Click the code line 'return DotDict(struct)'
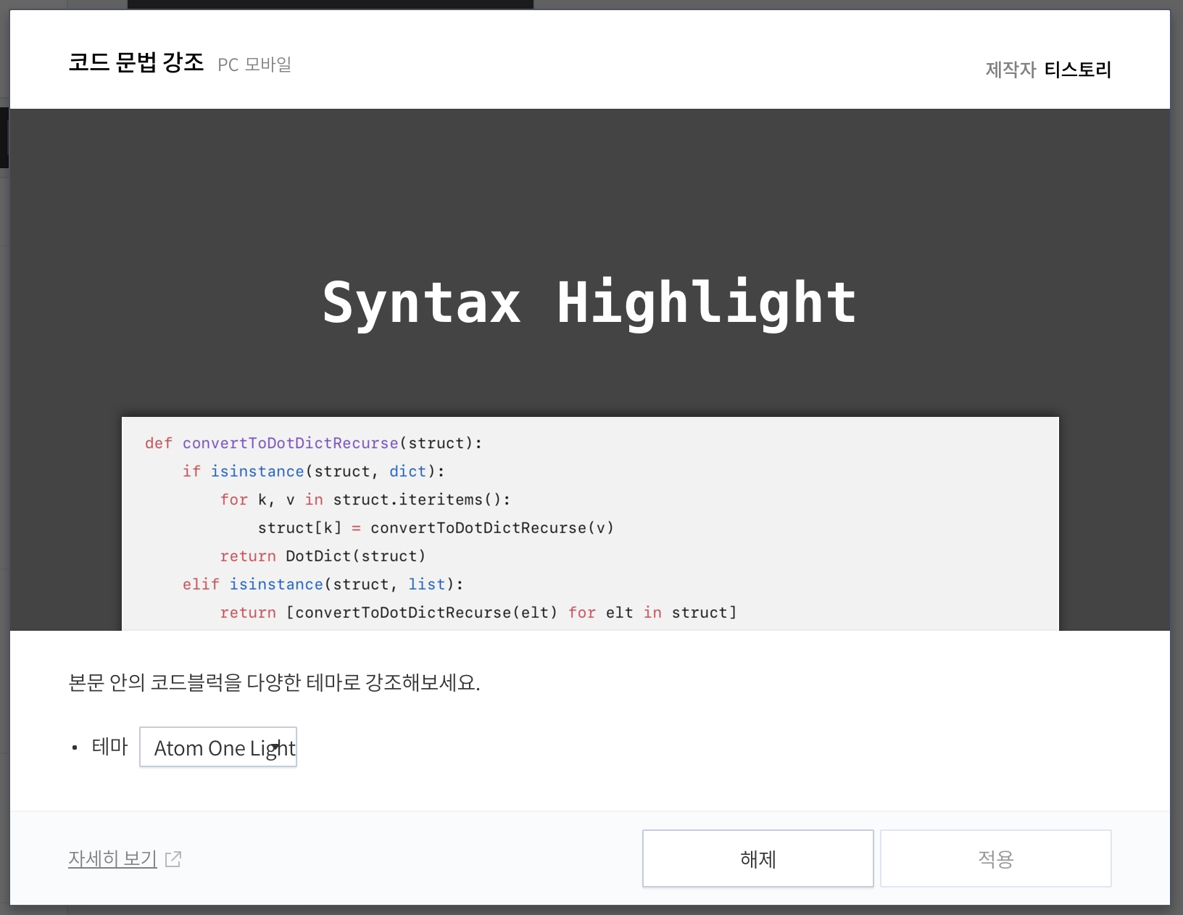 coord(323,556)
